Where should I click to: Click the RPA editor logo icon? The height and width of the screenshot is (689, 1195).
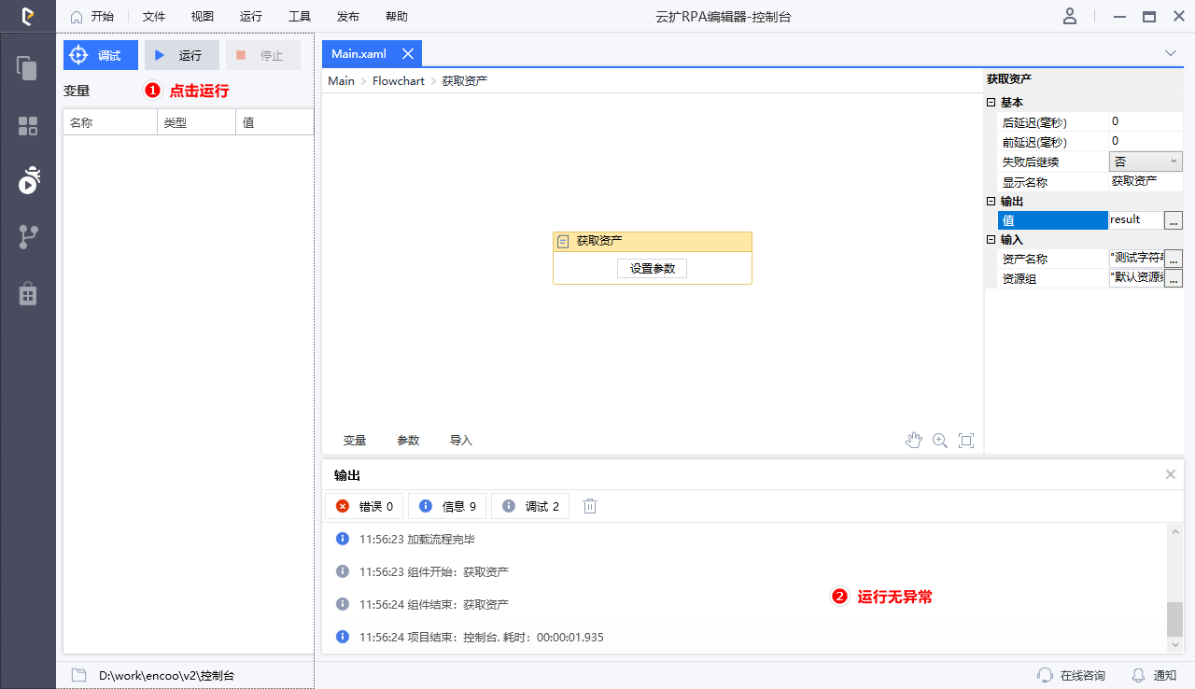point(28,16)
